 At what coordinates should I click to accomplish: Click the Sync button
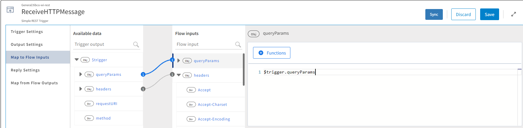tap(434, 14)
